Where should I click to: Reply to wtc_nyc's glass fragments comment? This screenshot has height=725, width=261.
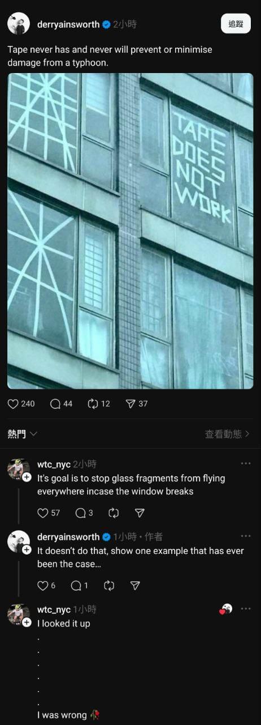coord(80,513)
